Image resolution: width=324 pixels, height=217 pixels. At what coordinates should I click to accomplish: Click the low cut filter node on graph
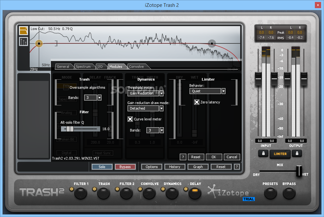39,44
